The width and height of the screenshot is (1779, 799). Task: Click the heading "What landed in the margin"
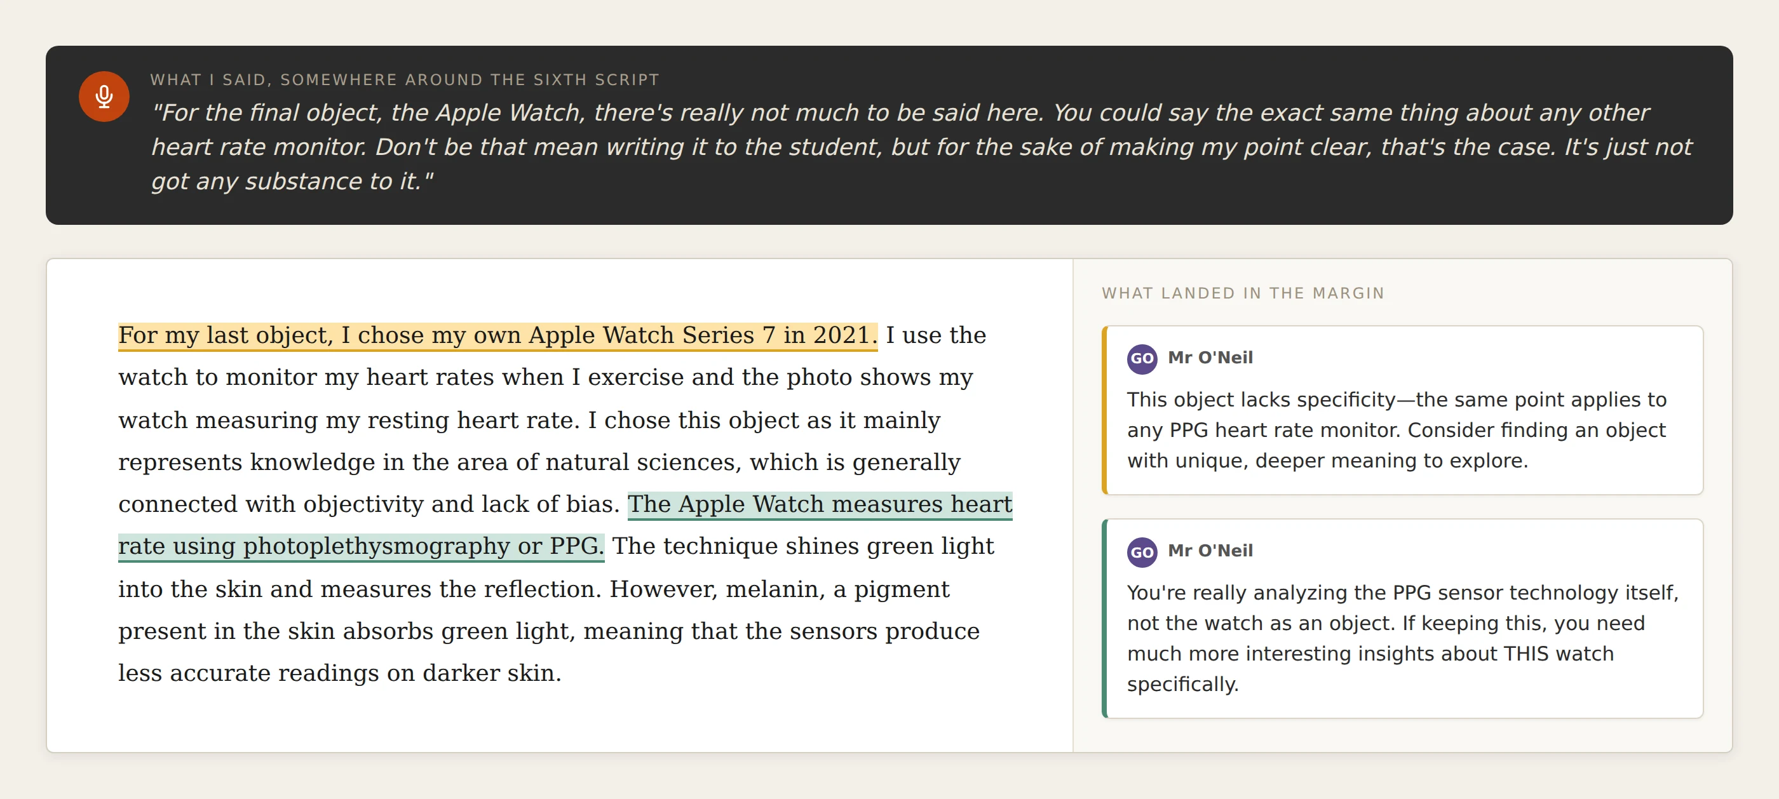(1242, 293)
